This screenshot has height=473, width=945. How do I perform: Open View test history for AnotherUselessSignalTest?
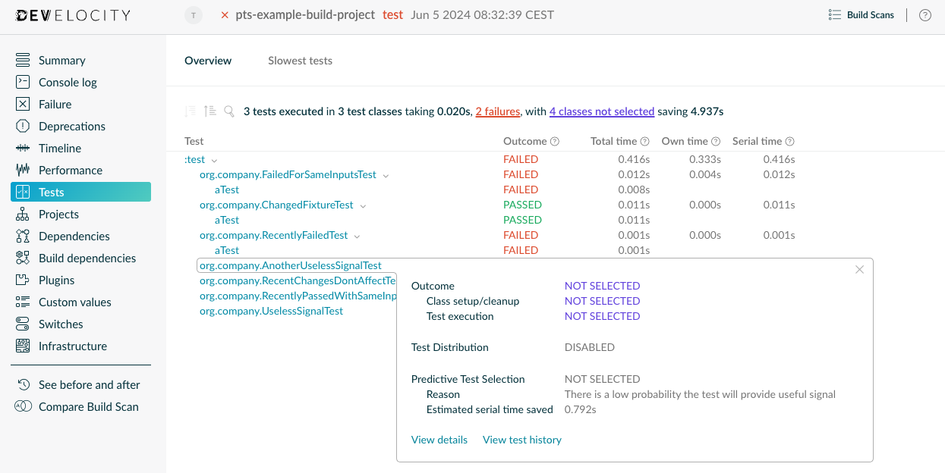click(x=522, y=440)
